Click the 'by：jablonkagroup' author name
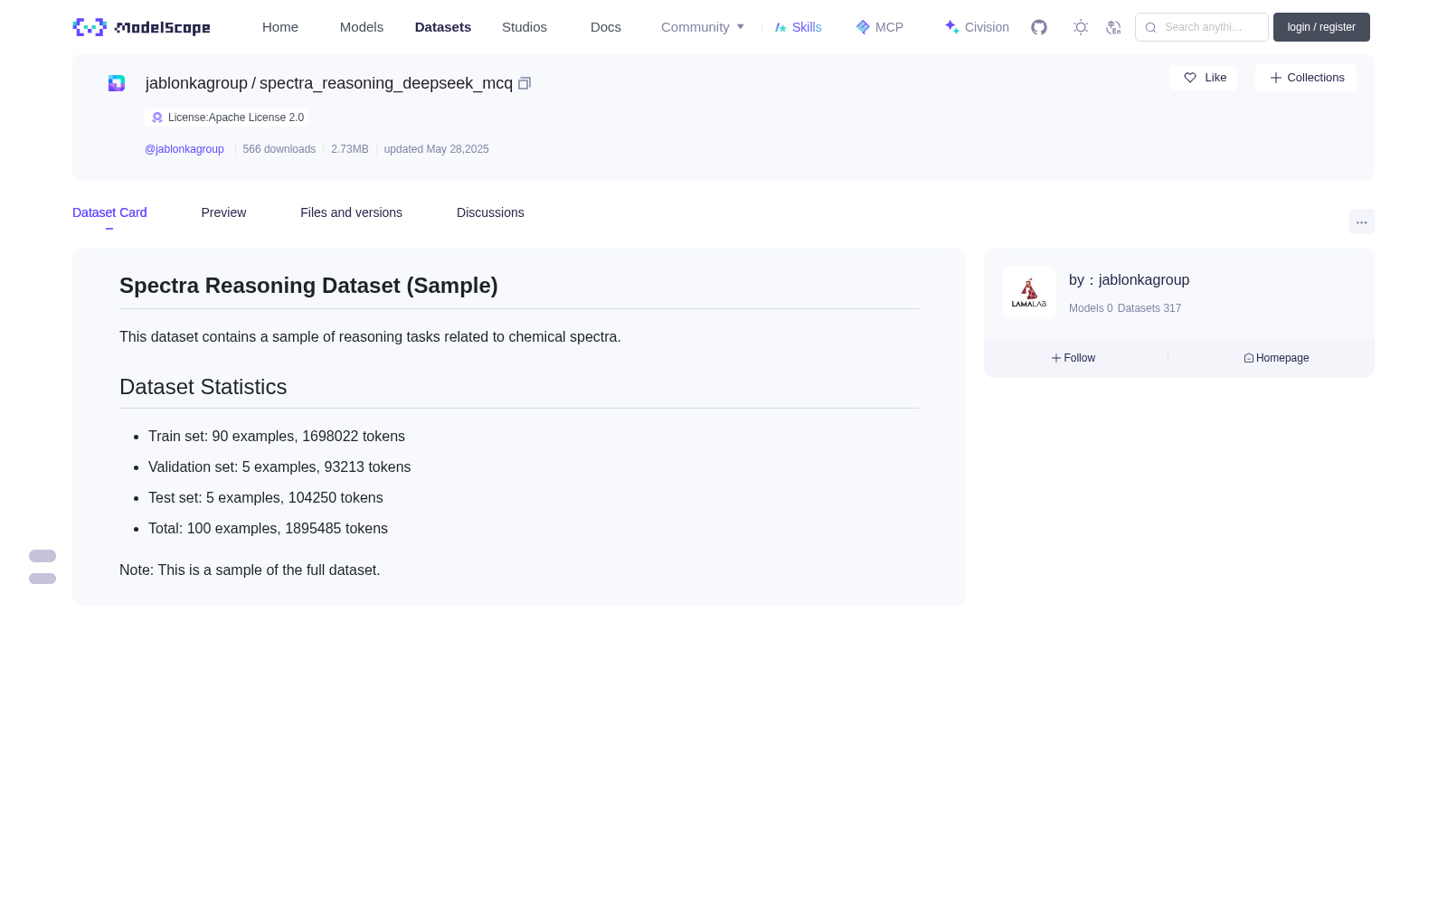This screenshot has width=1447, height=904. (x=1130, y=280)
